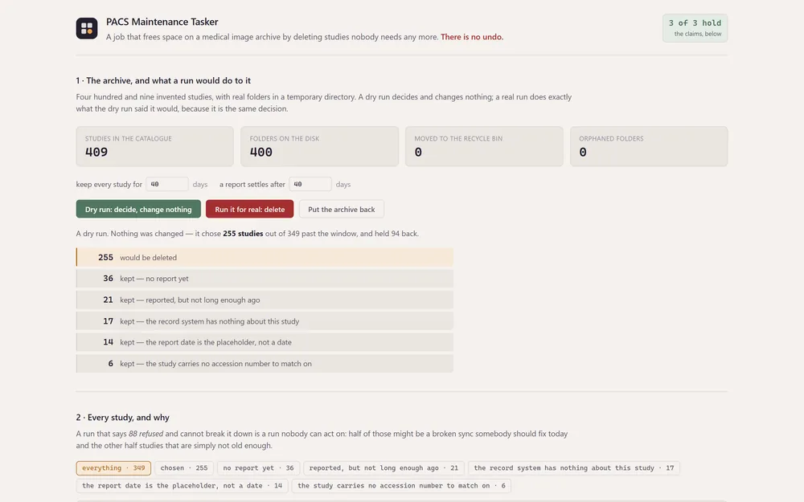
Task: Click the '3 of 3 hold' claims badge
Action: point(695,28)
